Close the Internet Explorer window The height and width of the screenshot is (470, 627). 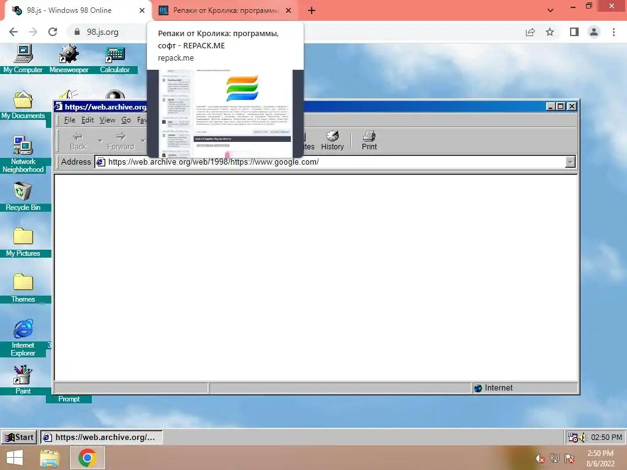[573, 106]
